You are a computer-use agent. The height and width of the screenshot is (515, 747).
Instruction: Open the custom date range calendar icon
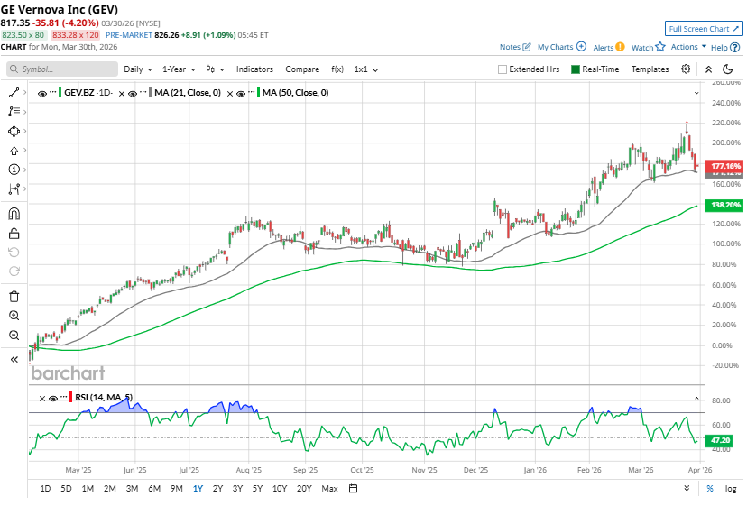pyautogui.click(x=353, y=489)
